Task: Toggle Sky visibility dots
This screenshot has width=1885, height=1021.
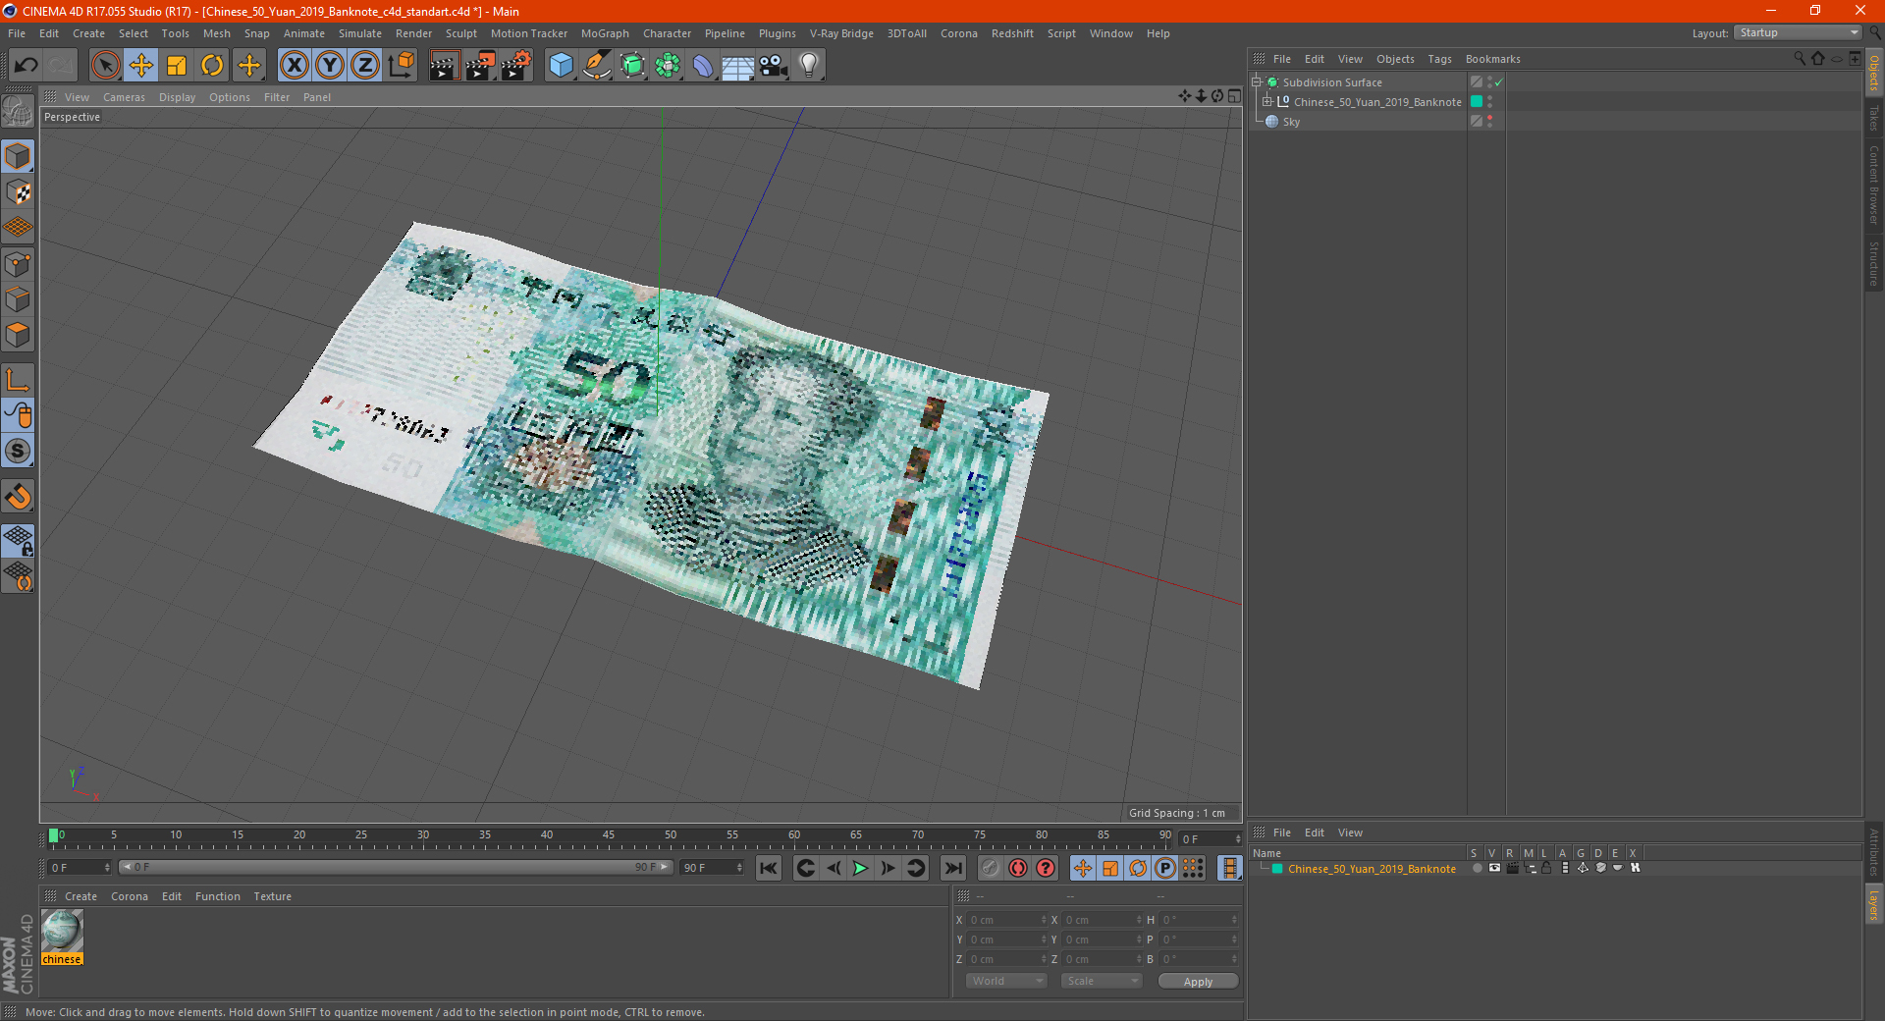Action: (x=1489, y=121)
